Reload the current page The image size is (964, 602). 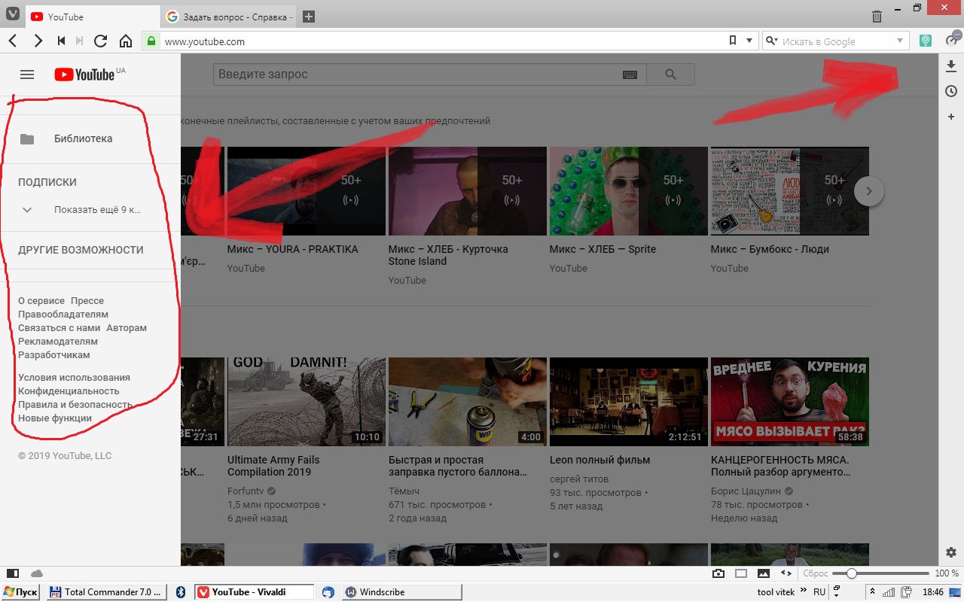101,41
